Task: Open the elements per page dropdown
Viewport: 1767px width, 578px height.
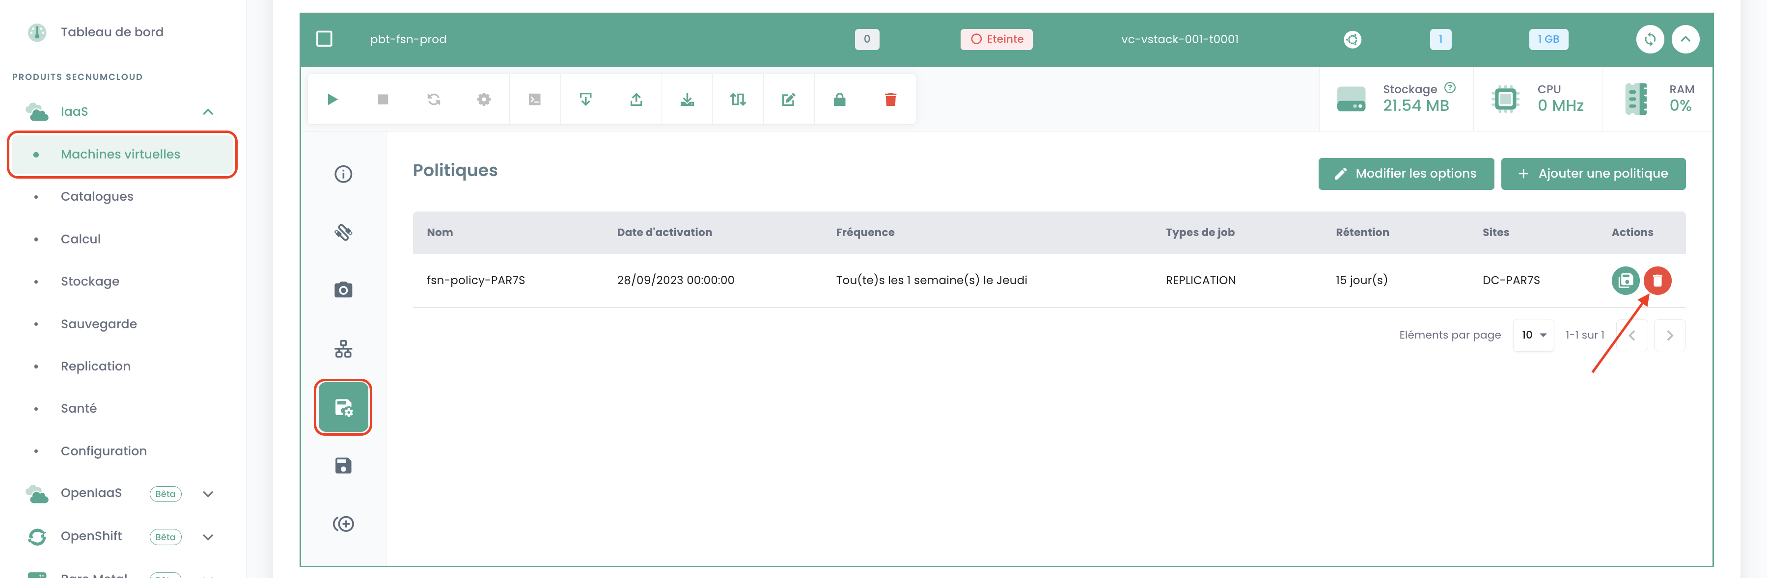Action: tap(1533, 335)
